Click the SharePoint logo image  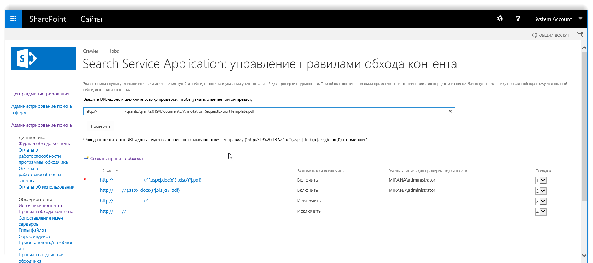click(43, 58)
